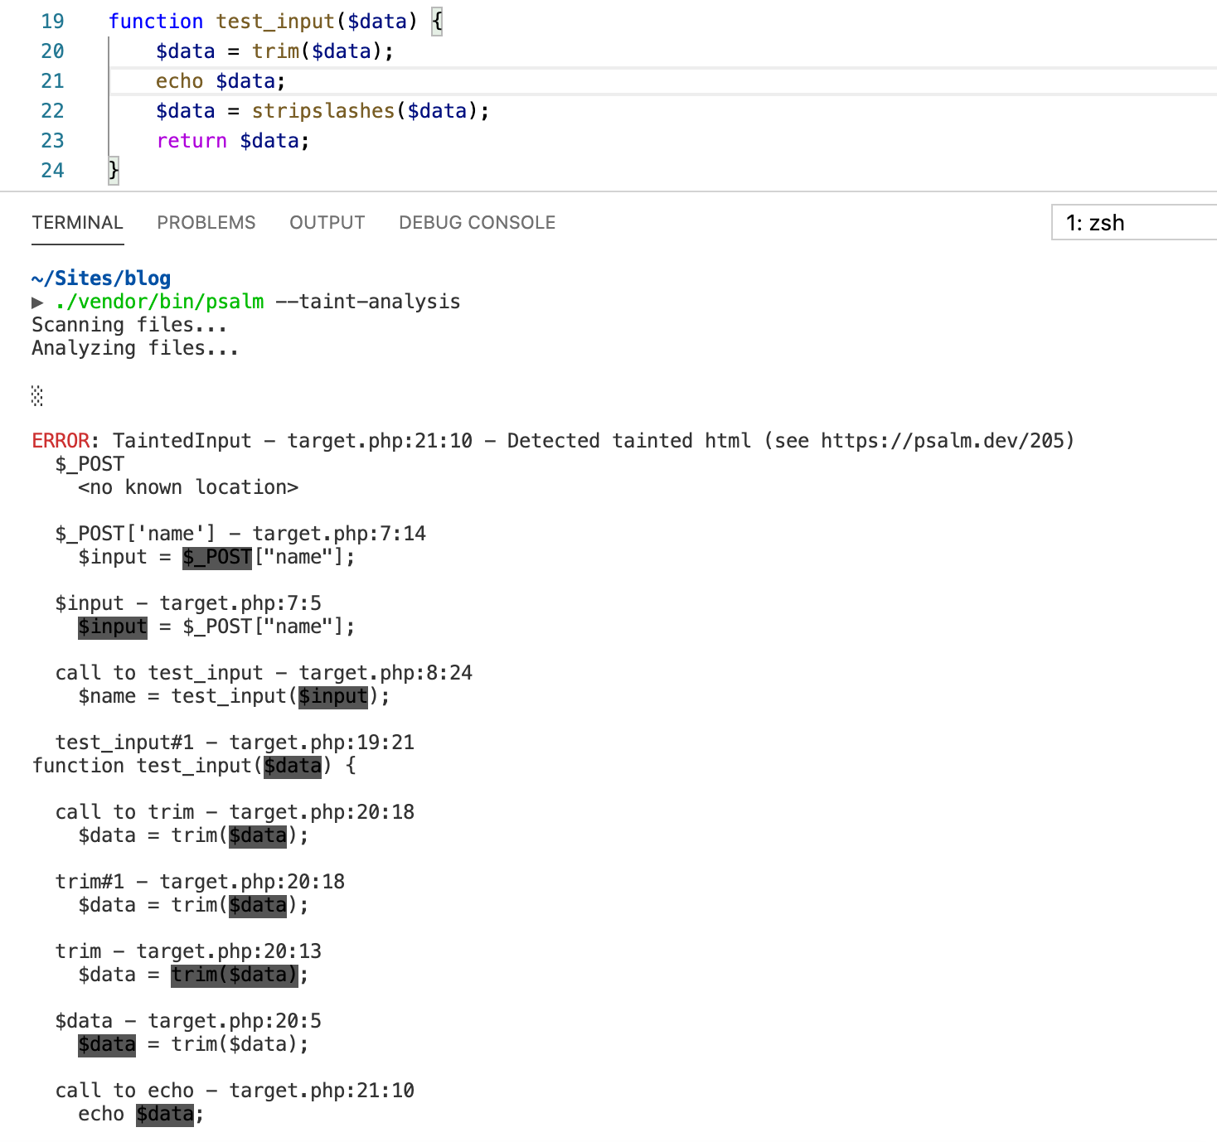
Task: Click the '--taint-analysis' flag in terminal
Action: point(368,301)
